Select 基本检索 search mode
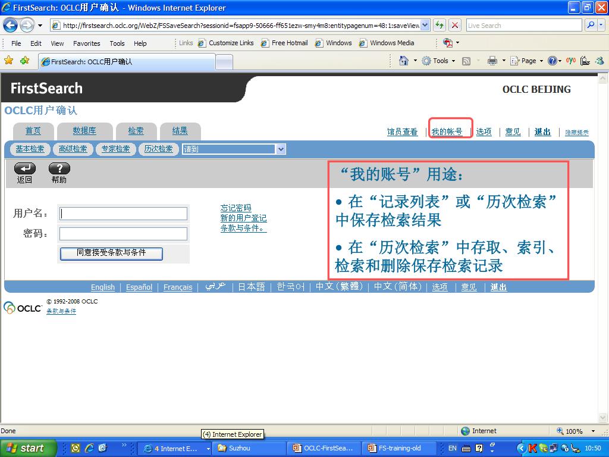This screenshot has height=457, width=609. (30, 149)
